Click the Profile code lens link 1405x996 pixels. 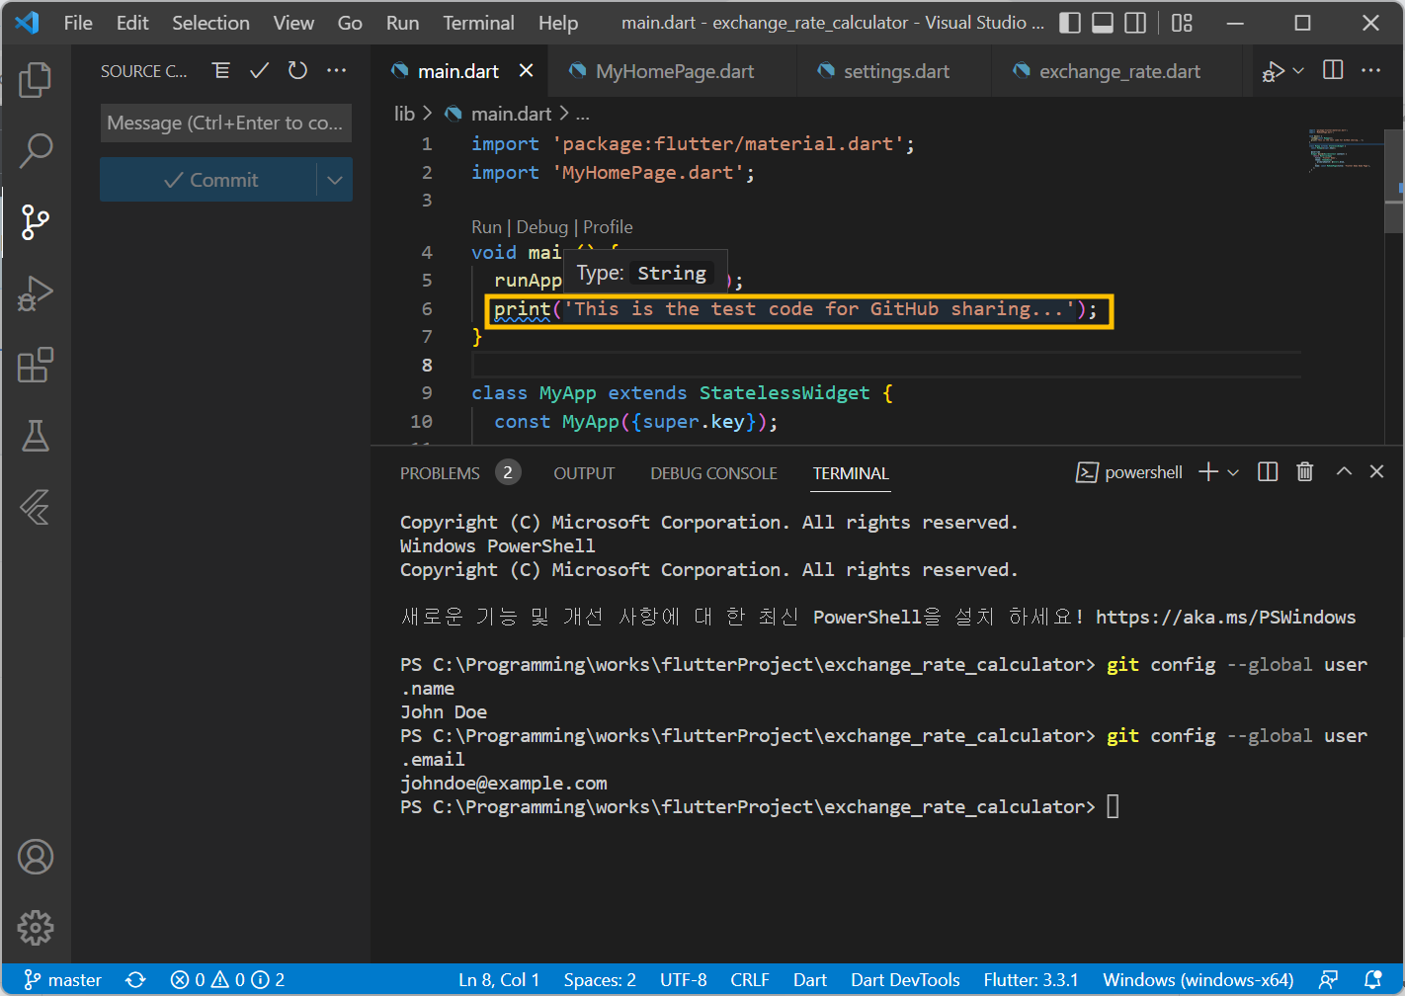click(x=608, y=227)
